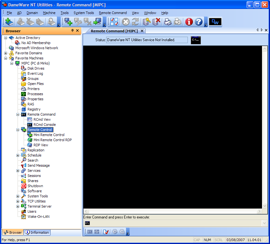Click the black console icon beside Status

click(196, 40)
